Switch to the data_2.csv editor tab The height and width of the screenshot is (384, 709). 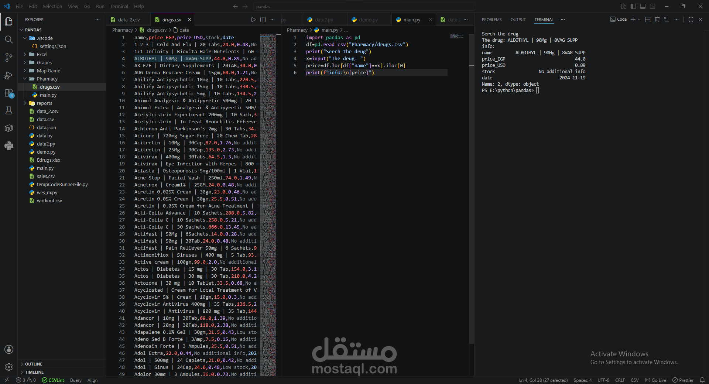point(129,20)
